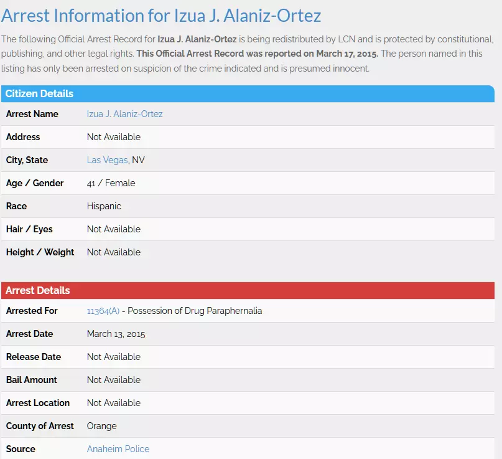
Task: Select 'Not Available' in the Address row
Action: (114, 137)
